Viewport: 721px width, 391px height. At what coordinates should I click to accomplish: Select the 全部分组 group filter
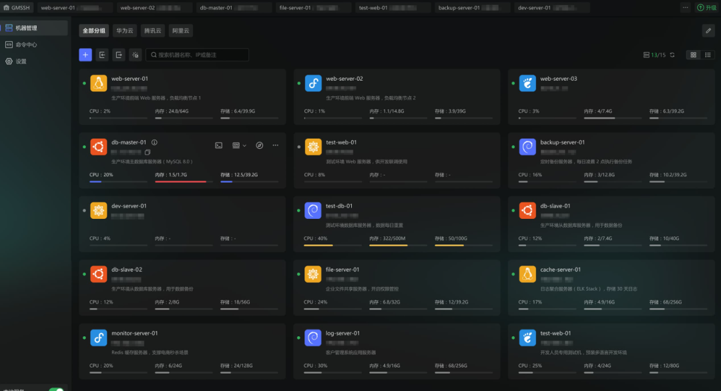pos(94,31)
